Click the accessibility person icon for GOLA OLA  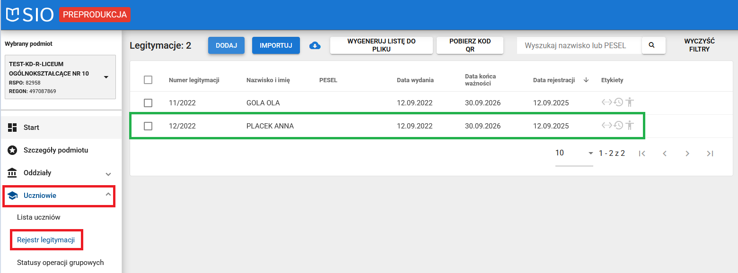point(629,102)
